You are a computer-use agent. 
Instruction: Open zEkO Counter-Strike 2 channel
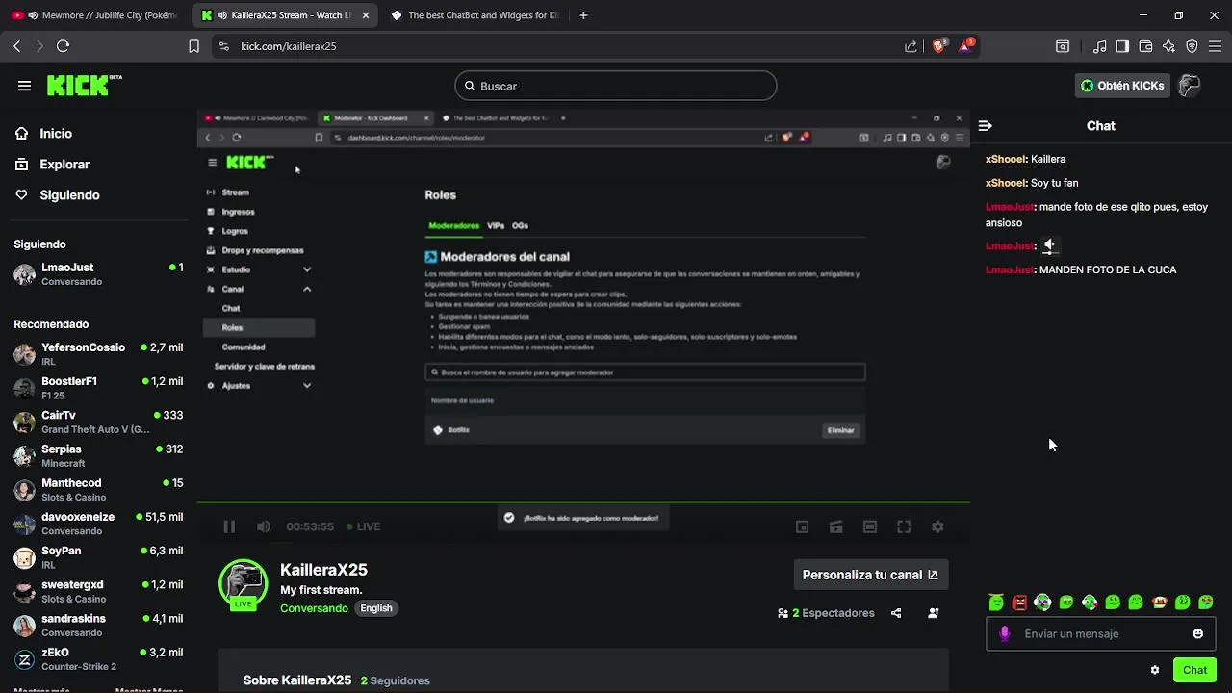coord(98,659)
